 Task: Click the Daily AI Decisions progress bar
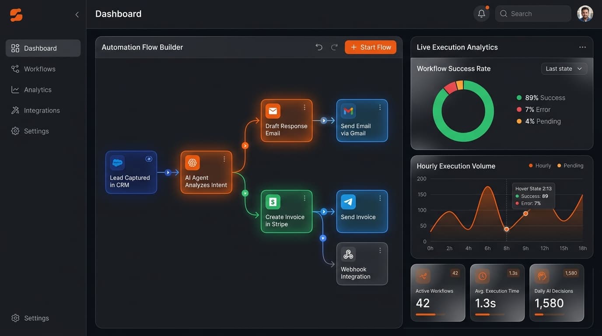pyautogui.click(x=549, y=315)
